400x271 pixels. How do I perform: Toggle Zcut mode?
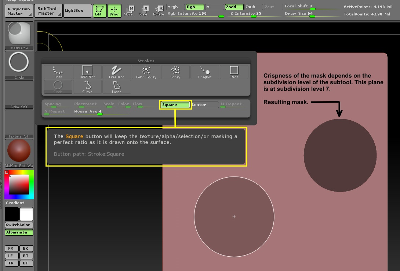[x=273, y=7]
